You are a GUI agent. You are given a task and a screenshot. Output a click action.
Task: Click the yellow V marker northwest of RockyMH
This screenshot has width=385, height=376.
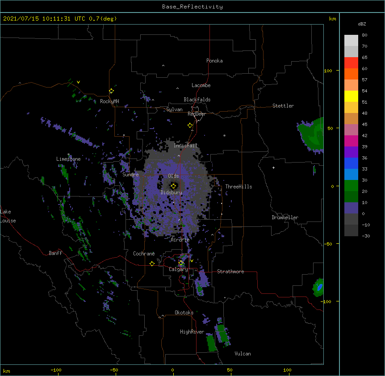78,82
